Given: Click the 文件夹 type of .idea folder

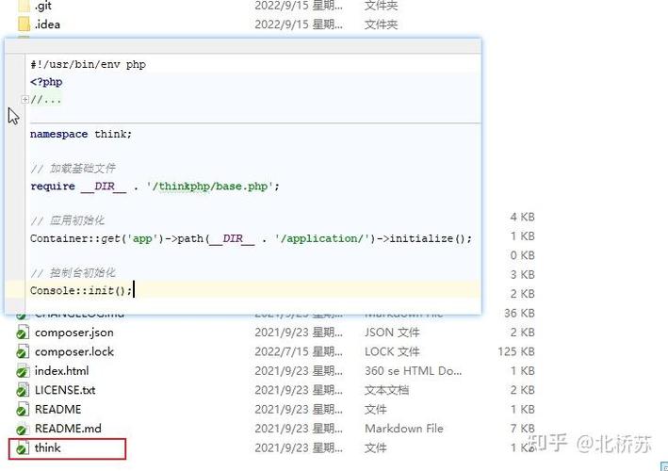Looking at the screenshot, I should point(381,24).
